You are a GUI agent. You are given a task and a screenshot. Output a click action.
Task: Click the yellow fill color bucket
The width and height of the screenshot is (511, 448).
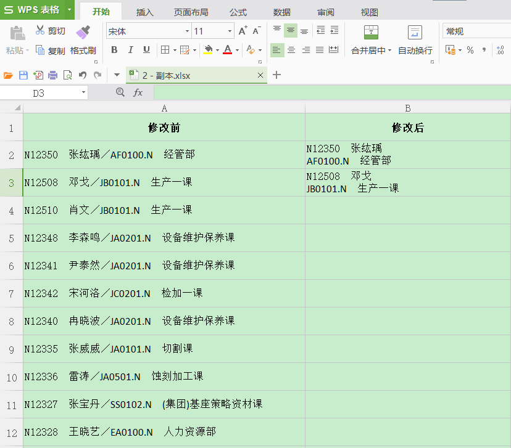[x=208, y=50]
